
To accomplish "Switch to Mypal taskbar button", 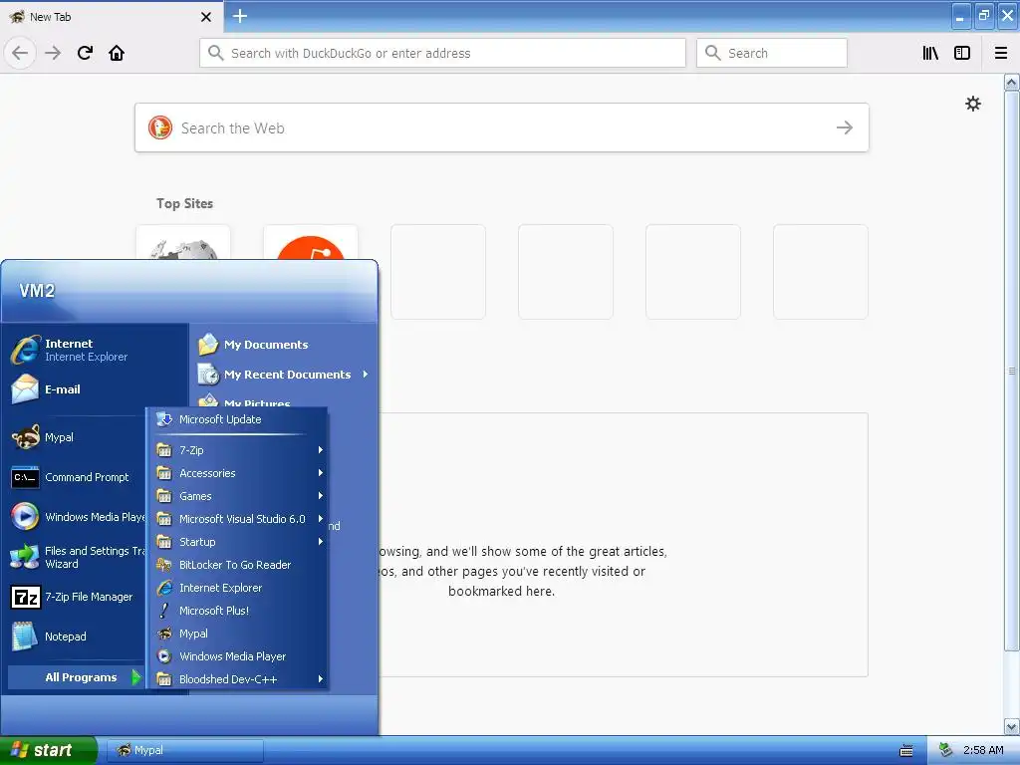I will pyautogui.click(x=184, y=750).
